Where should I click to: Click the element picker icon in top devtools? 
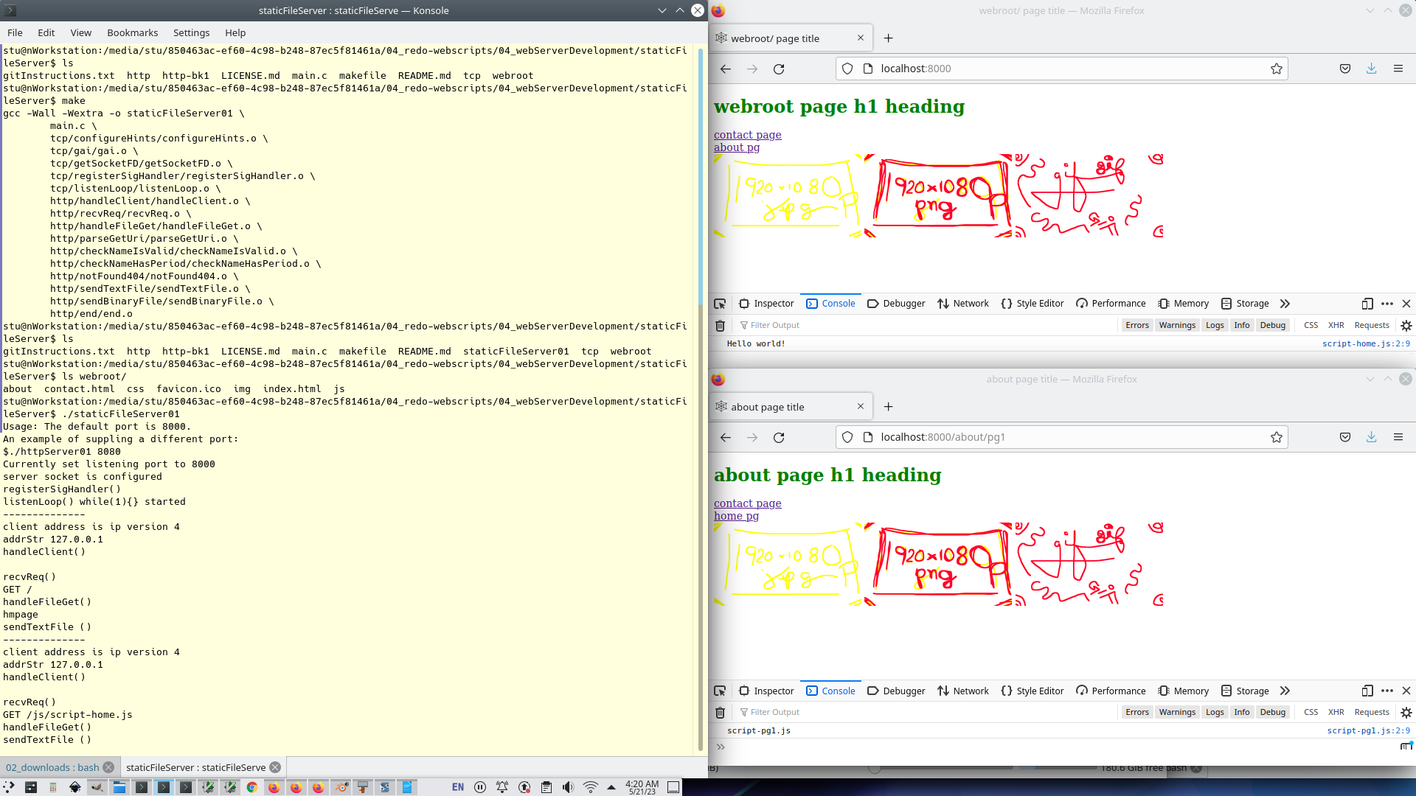720,304
